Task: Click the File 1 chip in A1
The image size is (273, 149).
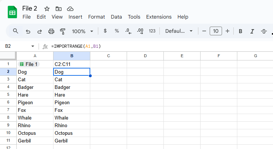Action: point(28,64)
